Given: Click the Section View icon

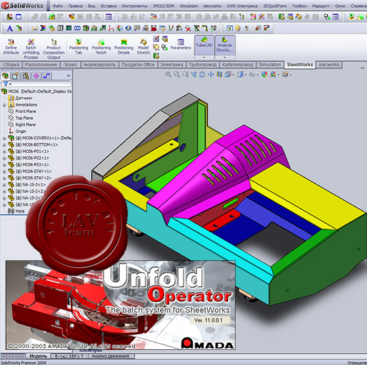Looking at the screenshot, I should [219, 74].
